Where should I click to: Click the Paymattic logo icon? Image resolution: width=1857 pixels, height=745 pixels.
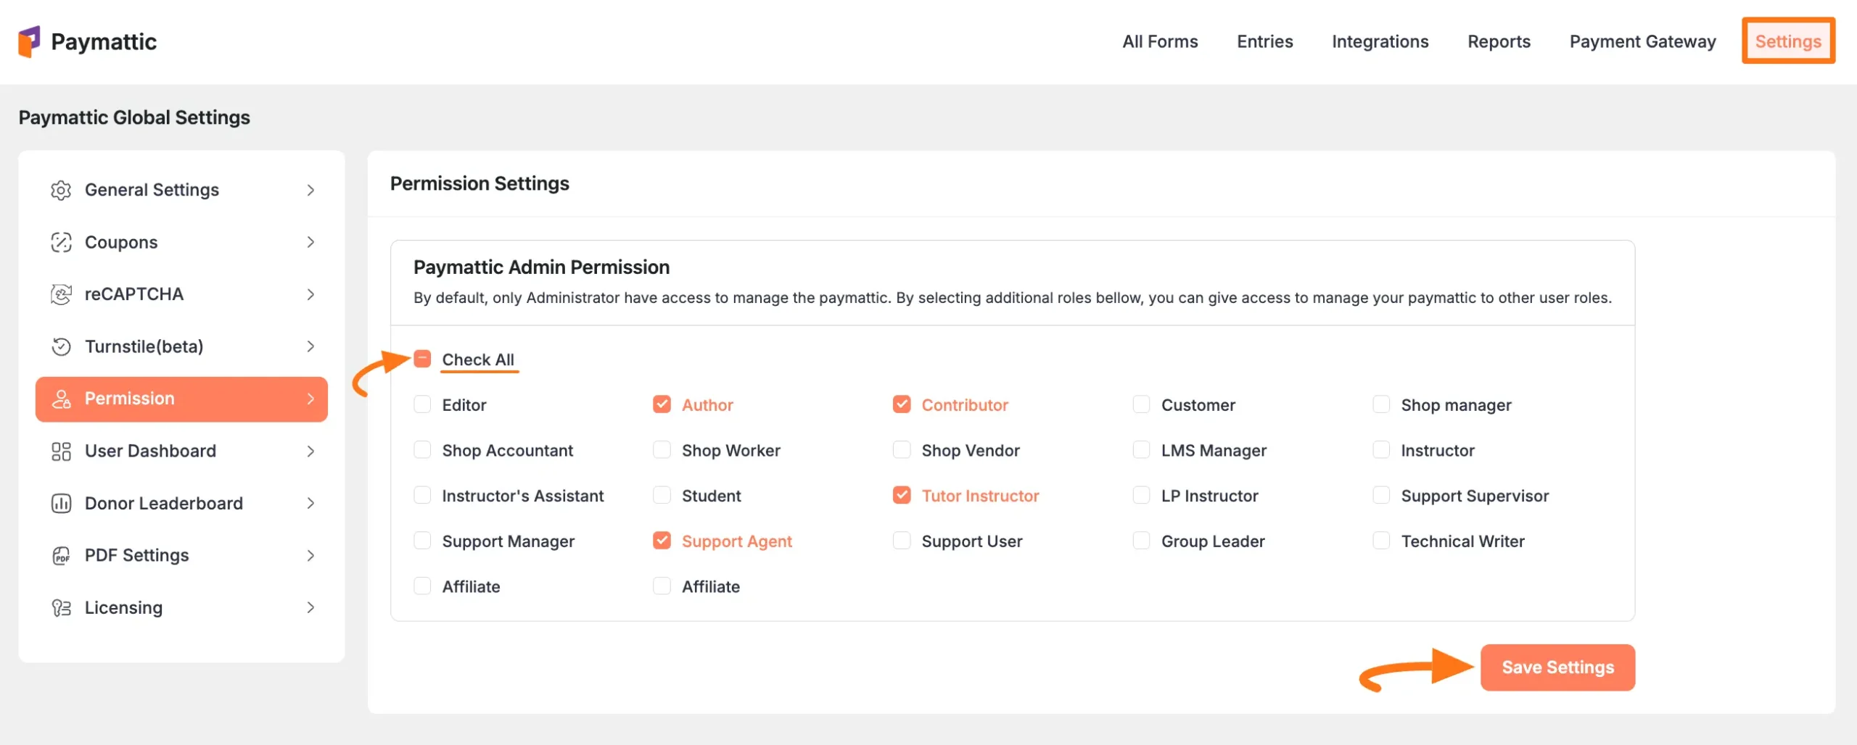29,41
